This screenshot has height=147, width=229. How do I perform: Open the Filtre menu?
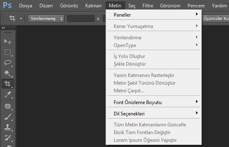coord(148,6)
